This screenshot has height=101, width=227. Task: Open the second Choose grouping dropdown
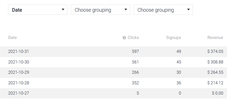100,10
